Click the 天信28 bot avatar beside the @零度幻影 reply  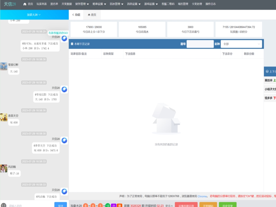(x=64, y=89)
